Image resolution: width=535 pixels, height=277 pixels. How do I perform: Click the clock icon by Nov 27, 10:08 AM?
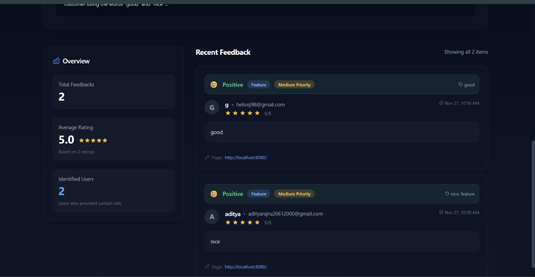(x=441, y=212)
